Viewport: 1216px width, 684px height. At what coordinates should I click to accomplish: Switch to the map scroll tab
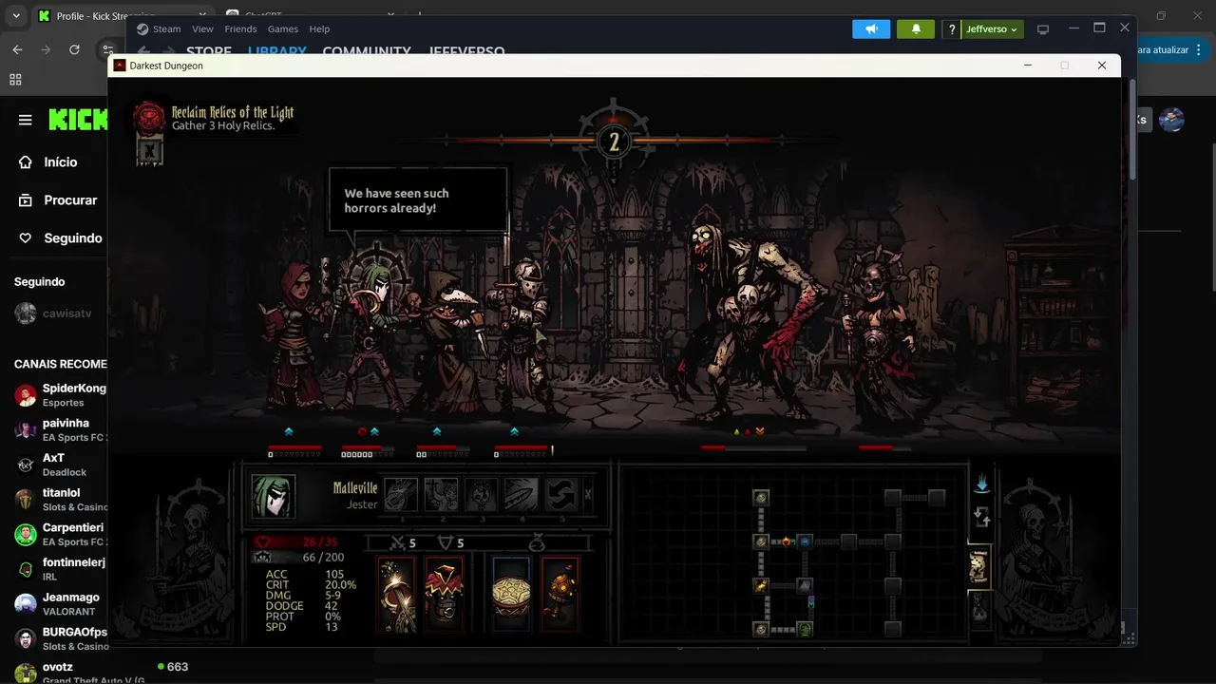click(x=979, y=567)
